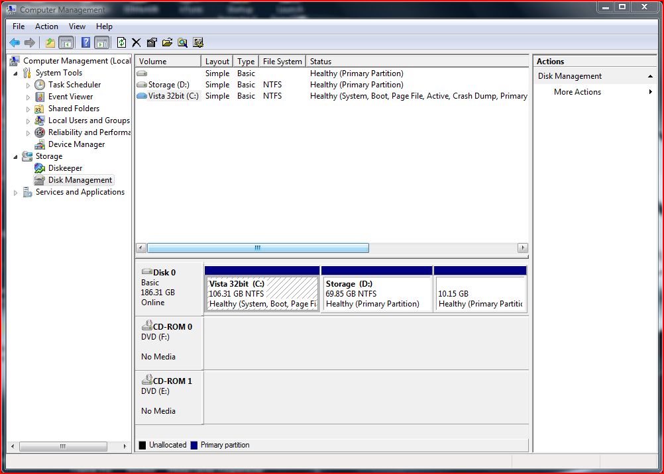Expand the Event Viewer node
Viewport: 664px width, 474px height.
[28, 97]
